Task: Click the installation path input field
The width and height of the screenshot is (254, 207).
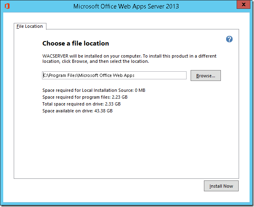Action: 114,75
